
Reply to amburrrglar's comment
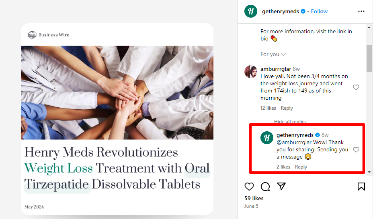tap(287, 108)
